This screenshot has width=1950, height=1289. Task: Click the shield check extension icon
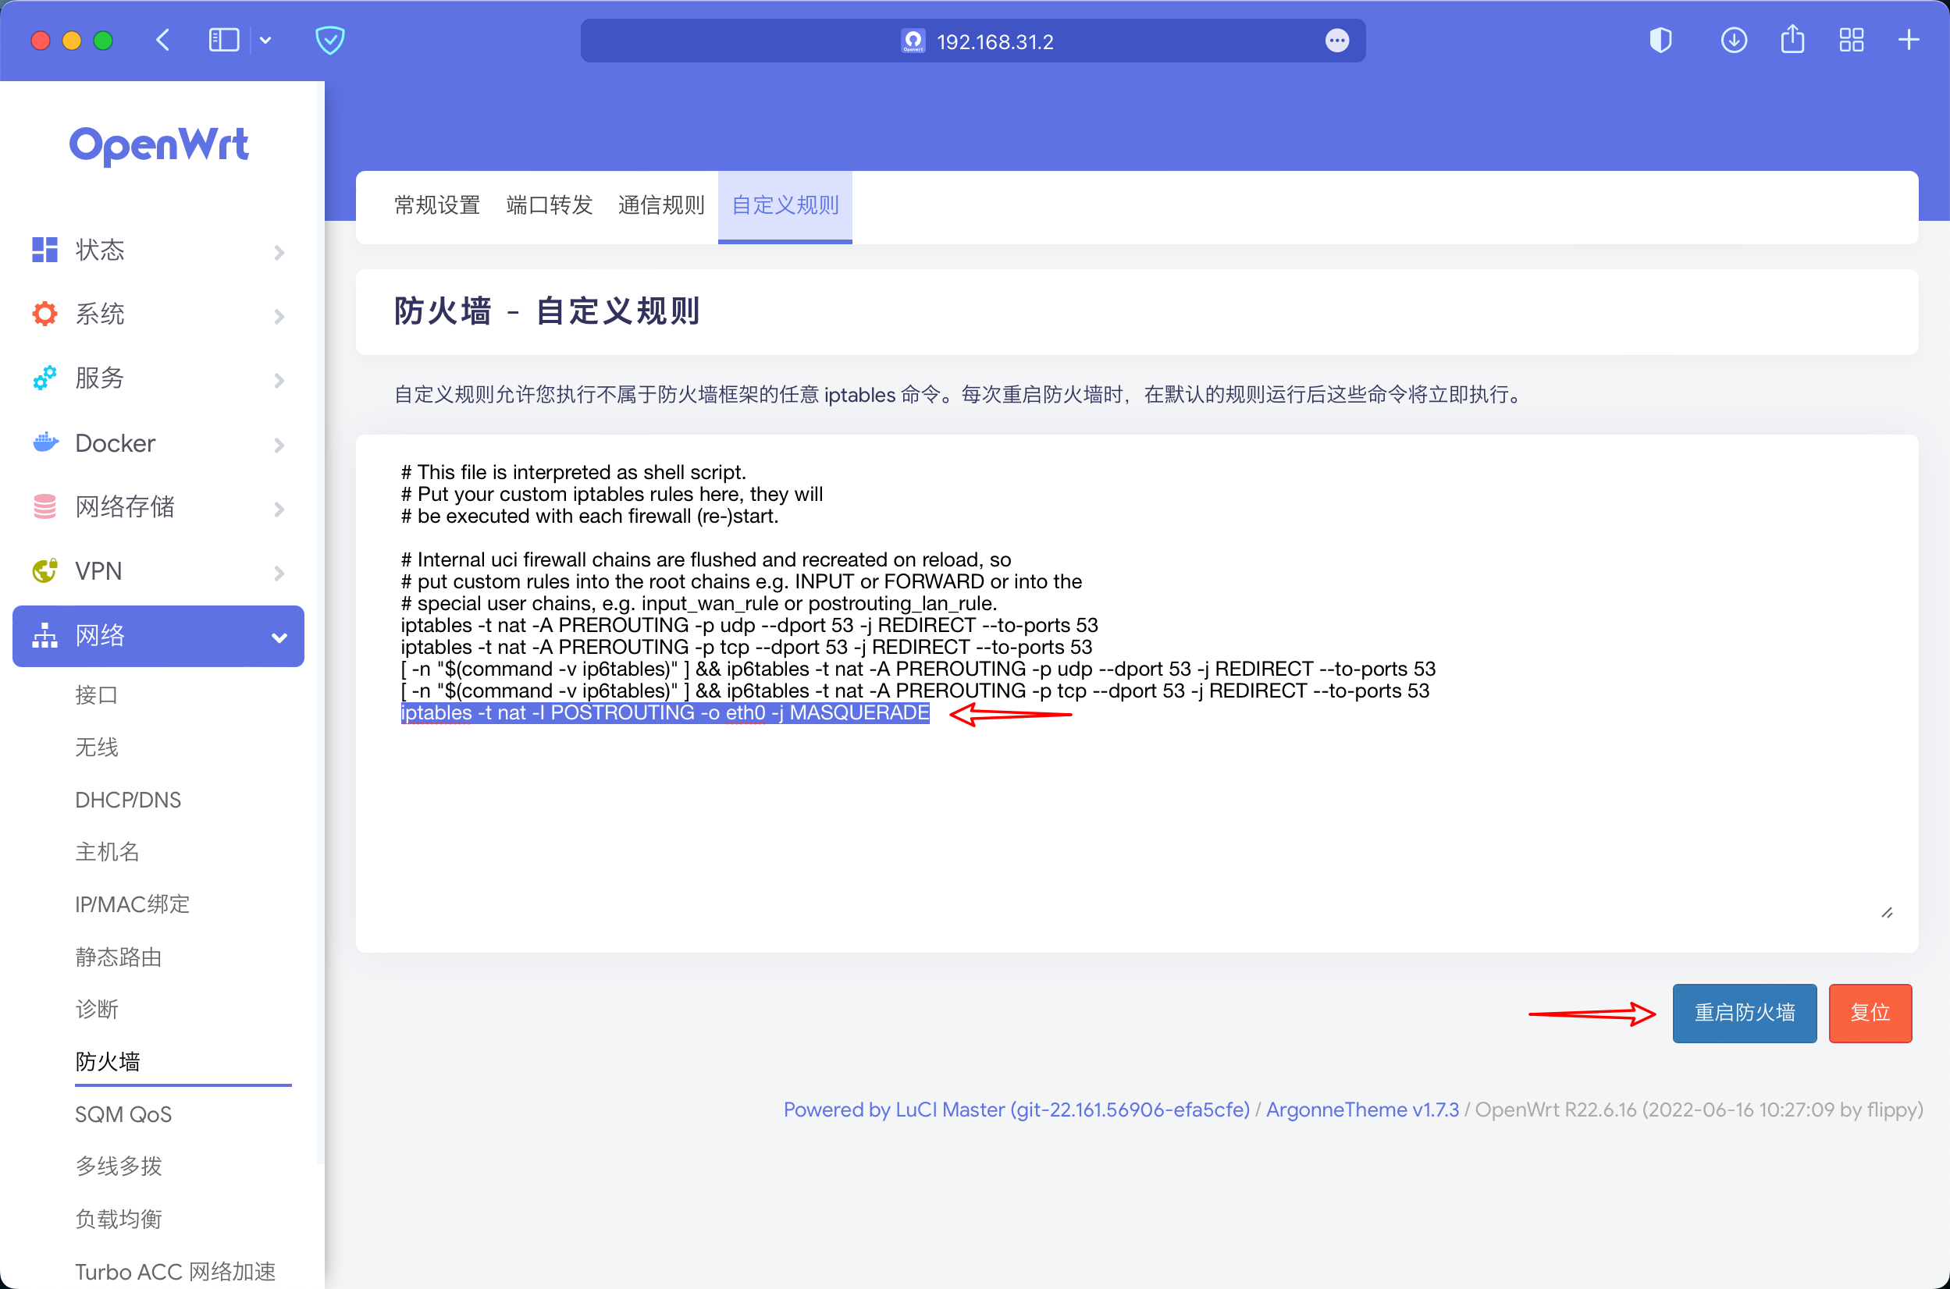[329, 41]
